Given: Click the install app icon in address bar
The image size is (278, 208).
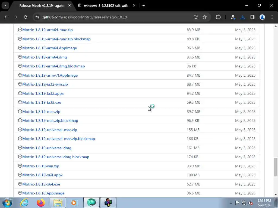Looking at the screenshot, I should click(196, 17).
